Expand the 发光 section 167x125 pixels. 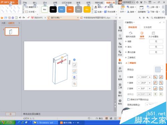(x=129, y=47)
